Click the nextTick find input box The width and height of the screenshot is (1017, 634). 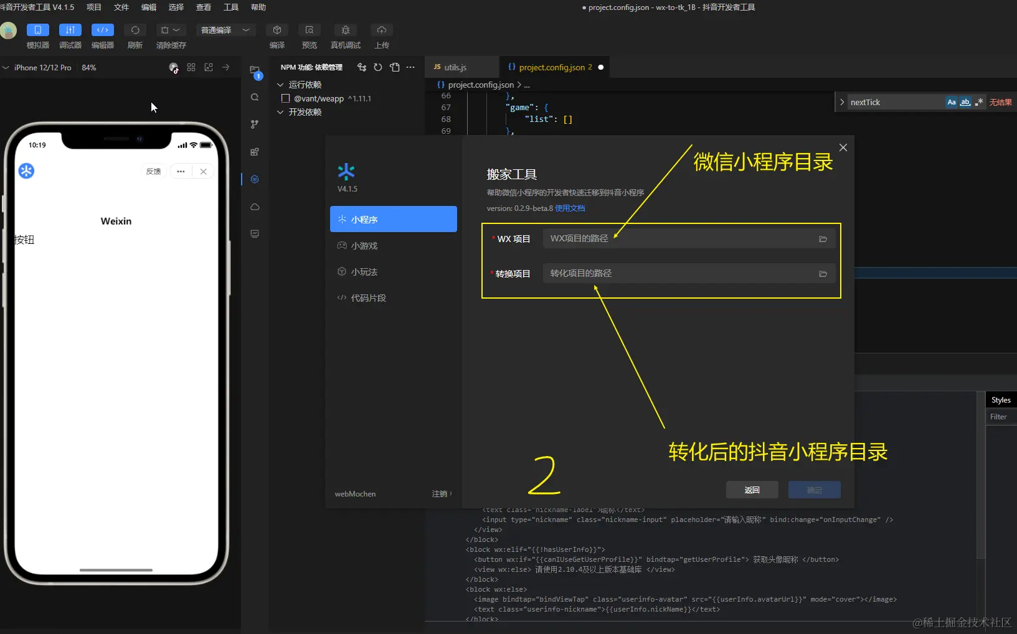pos(896,102)
